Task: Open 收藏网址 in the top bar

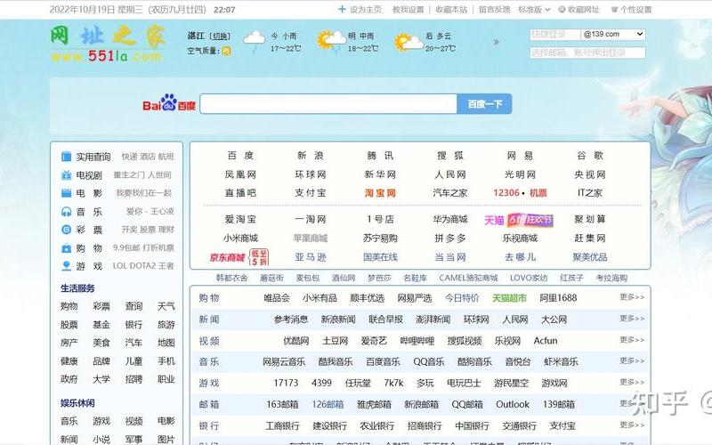Action: [x=584, y=9]
